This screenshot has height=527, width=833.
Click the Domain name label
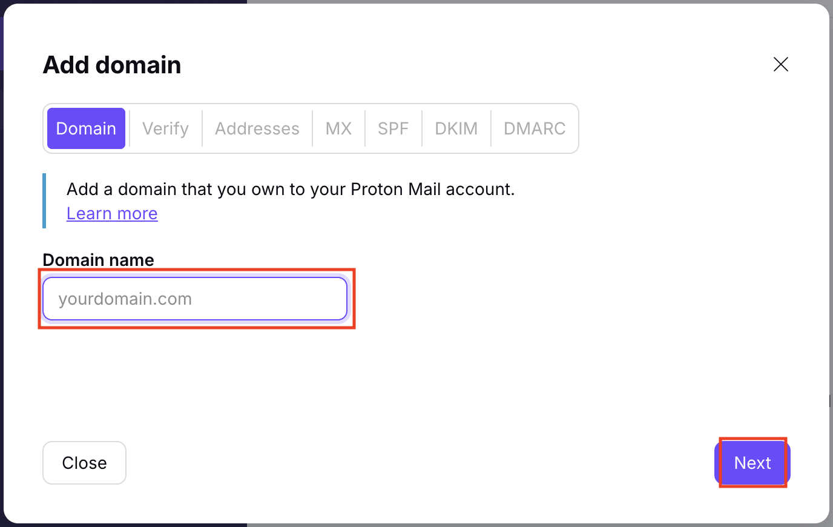[97, 259]
